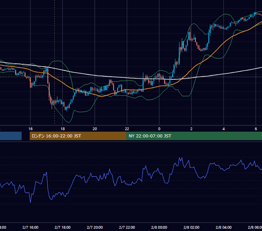Click the 2/8 04:00 time axis label
This screenshot has width=262, height=231.
click(223, 227)
